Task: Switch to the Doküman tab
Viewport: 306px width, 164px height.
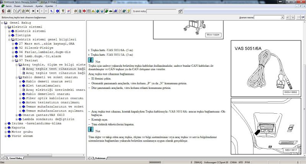Action: (x=100, y=158)
